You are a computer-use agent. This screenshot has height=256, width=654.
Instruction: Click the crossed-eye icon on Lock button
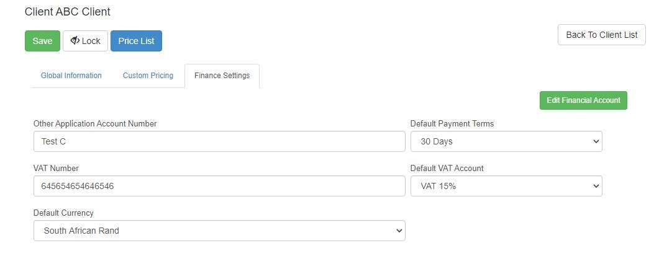click(x=75, y=41)
